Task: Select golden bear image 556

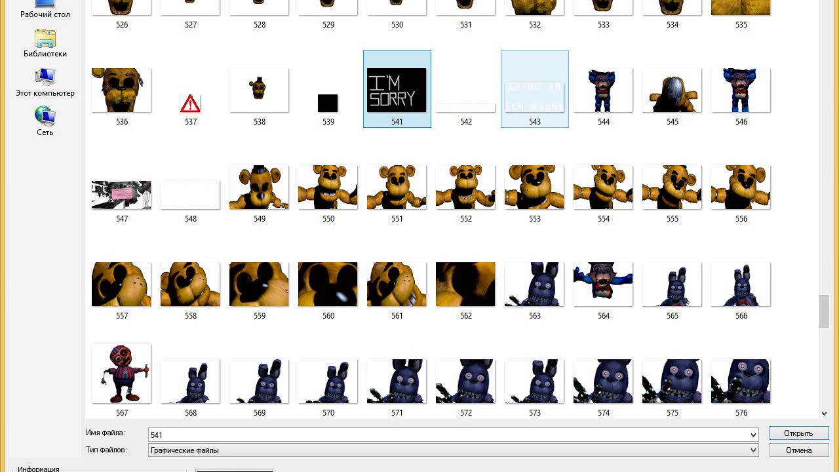Action: 741,187
